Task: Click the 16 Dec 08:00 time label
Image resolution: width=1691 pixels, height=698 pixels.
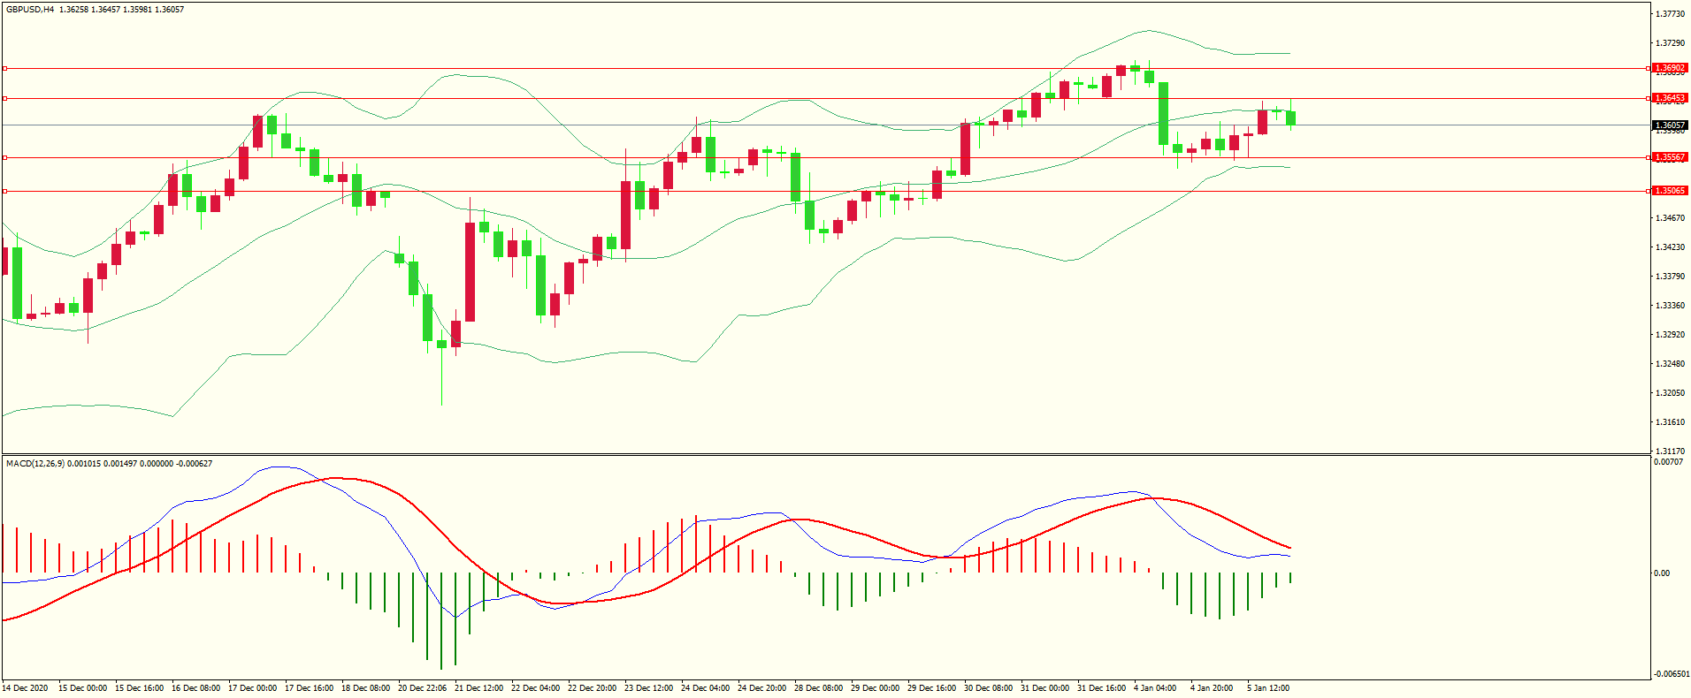Action: (x=195, y=688)
